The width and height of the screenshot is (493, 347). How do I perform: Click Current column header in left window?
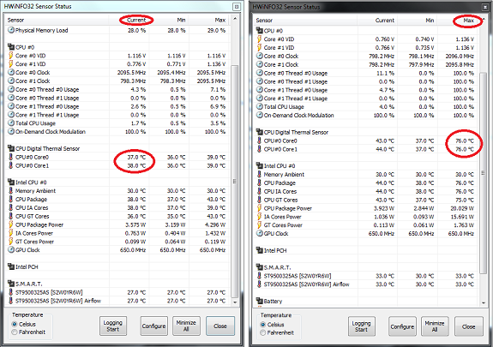[129, 20]
